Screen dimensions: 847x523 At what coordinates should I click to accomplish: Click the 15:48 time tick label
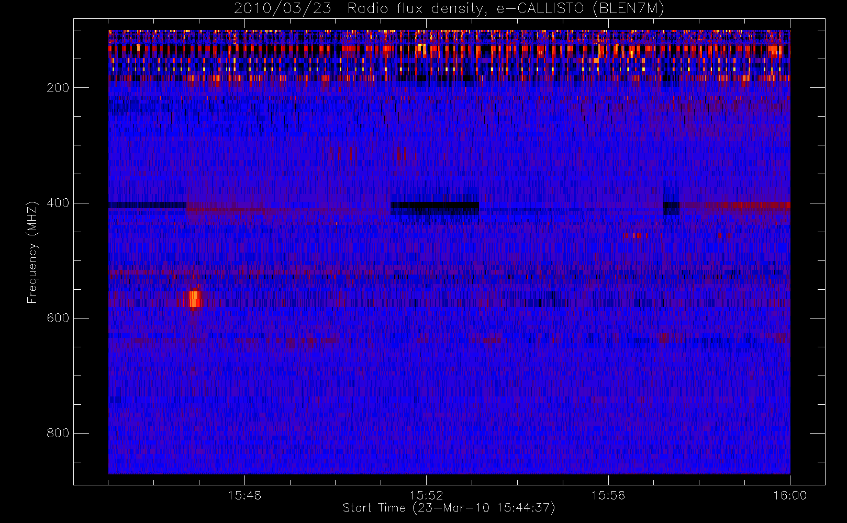tap(244, 495)
